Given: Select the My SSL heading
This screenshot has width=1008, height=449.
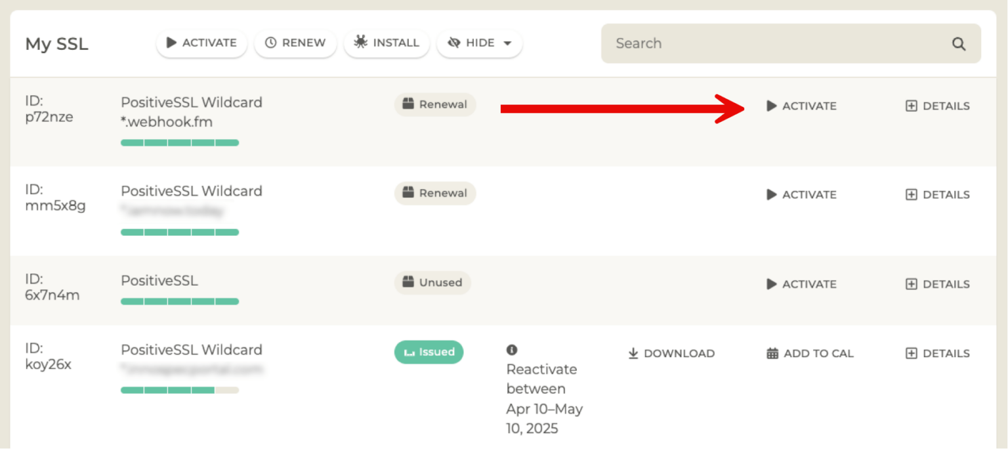Looking at the screenshot, I should (x=56, y=43).
